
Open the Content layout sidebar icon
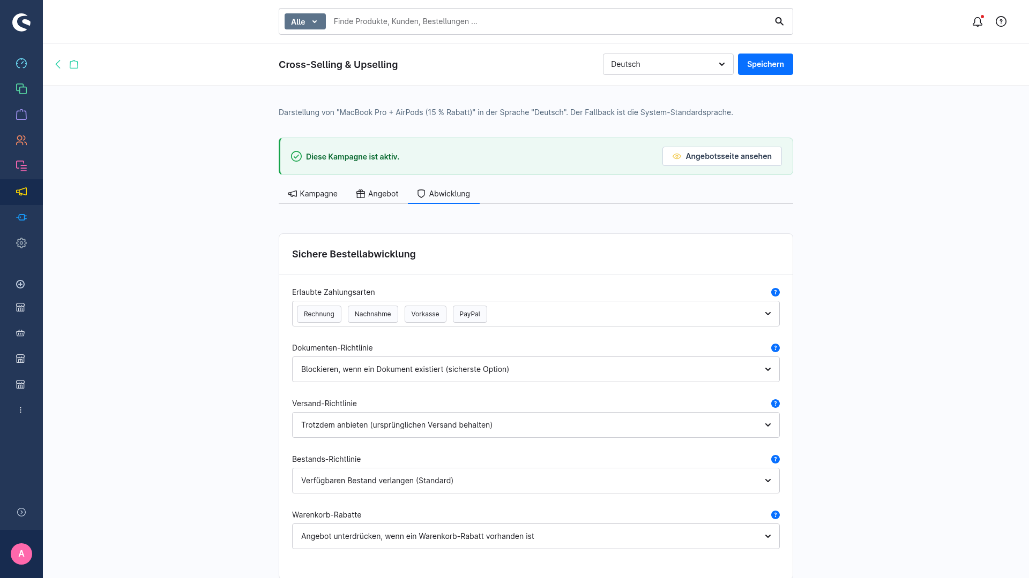point(21,166)
